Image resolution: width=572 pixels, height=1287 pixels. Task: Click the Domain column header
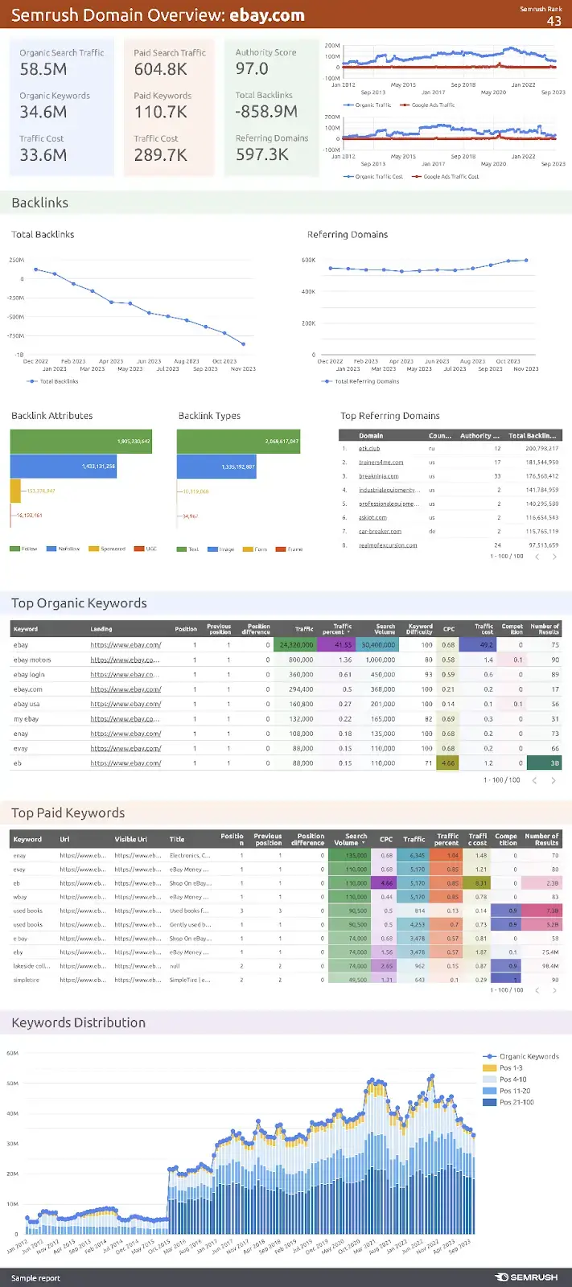tap(371, 435)
